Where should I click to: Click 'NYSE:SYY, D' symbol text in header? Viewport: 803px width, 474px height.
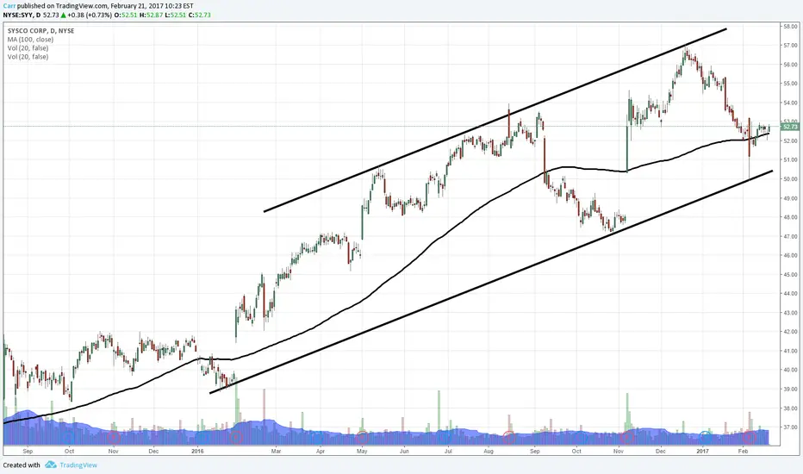tap(22, 15)
